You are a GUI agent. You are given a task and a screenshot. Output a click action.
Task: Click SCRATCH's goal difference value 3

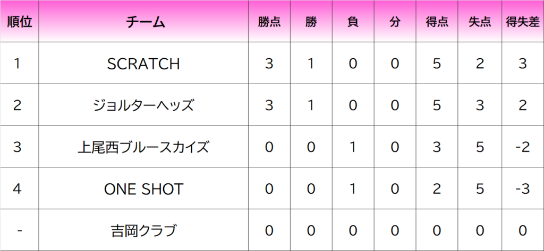tap(523, 63)
